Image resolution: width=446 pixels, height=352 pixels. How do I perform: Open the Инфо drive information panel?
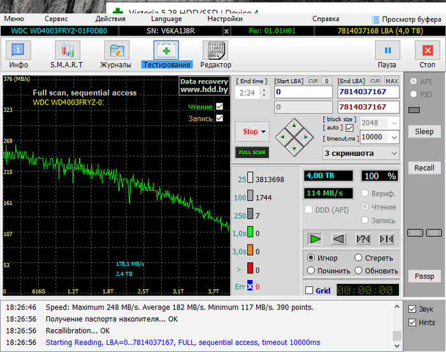(18, 50)
